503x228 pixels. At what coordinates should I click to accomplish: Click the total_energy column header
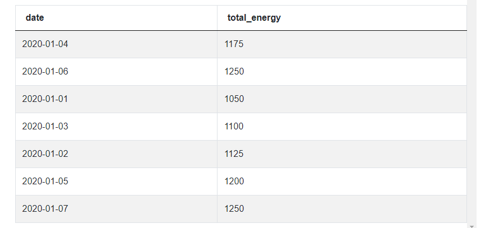coord(342,18)
